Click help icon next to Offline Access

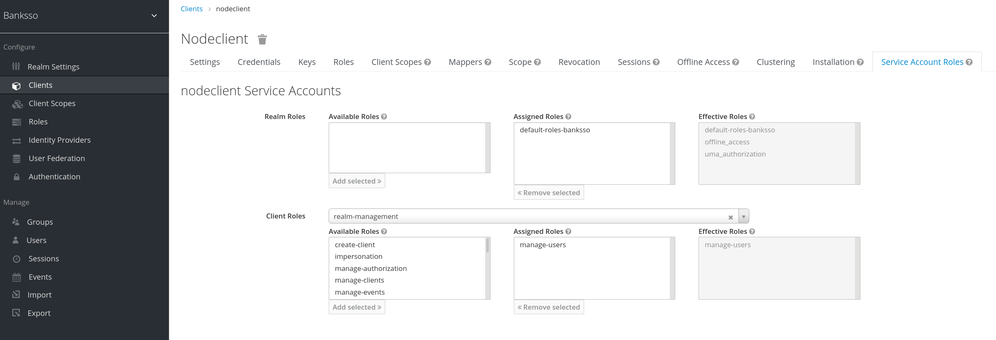pos(736,62)
